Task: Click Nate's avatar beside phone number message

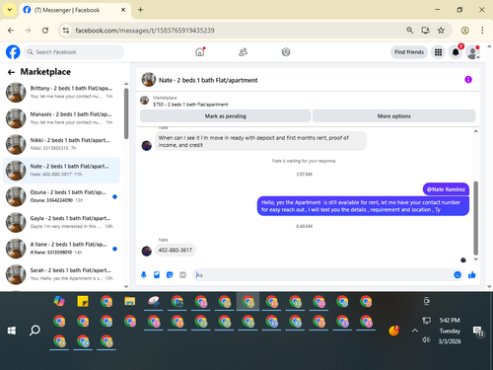Action: coord(147,252)
